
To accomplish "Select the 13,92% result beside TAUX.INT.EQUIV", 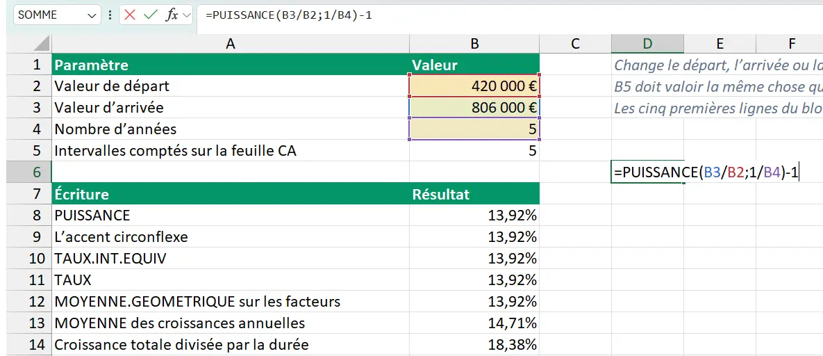I will tap(474, 258).
